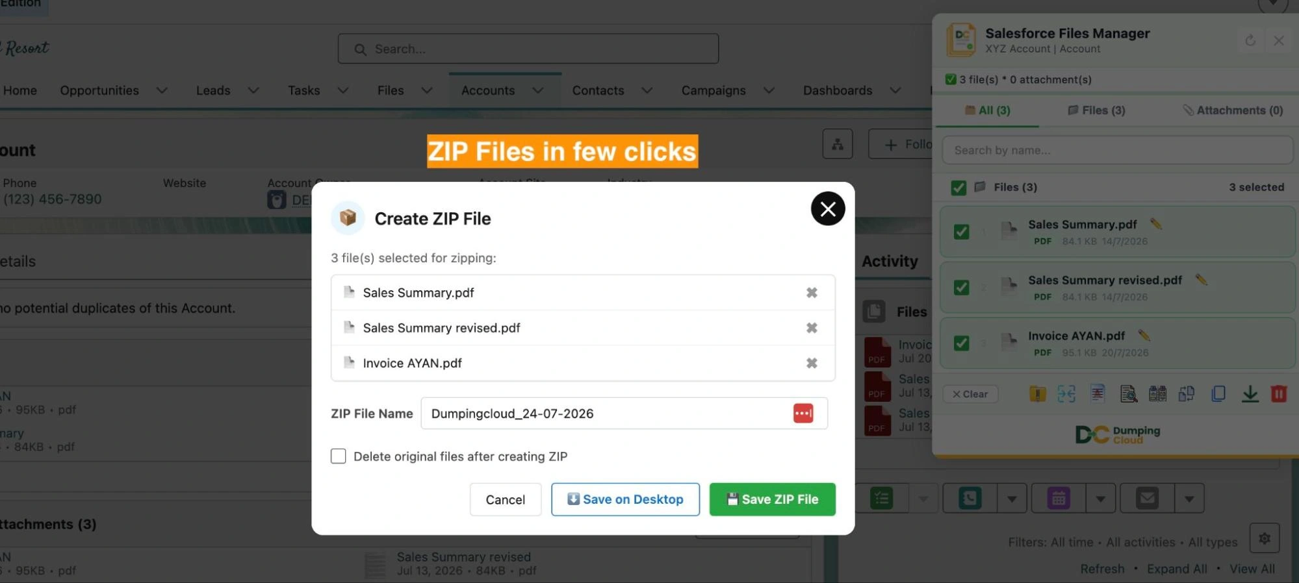Click the convert files icon in Files Manager
This screenshot has height=583, width=1299.
(x=1187, y=393)
